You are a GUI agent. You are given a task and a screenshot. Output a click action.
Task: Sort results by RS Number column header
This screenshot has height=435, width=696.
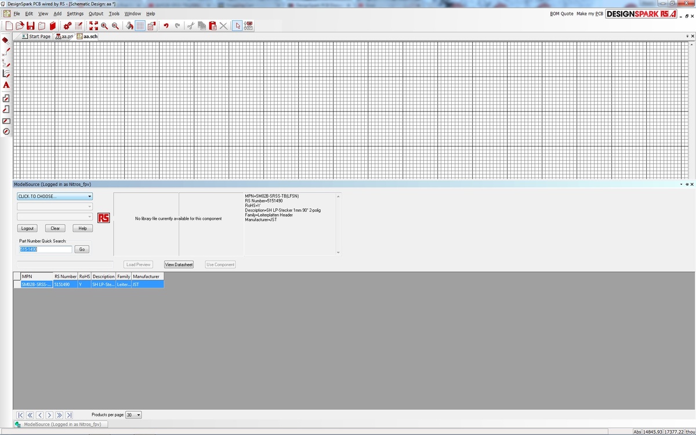point(66,277)
